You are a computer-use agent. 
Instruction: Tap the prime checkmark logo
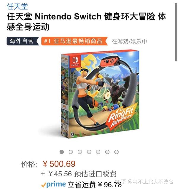[x=53, y=184]
